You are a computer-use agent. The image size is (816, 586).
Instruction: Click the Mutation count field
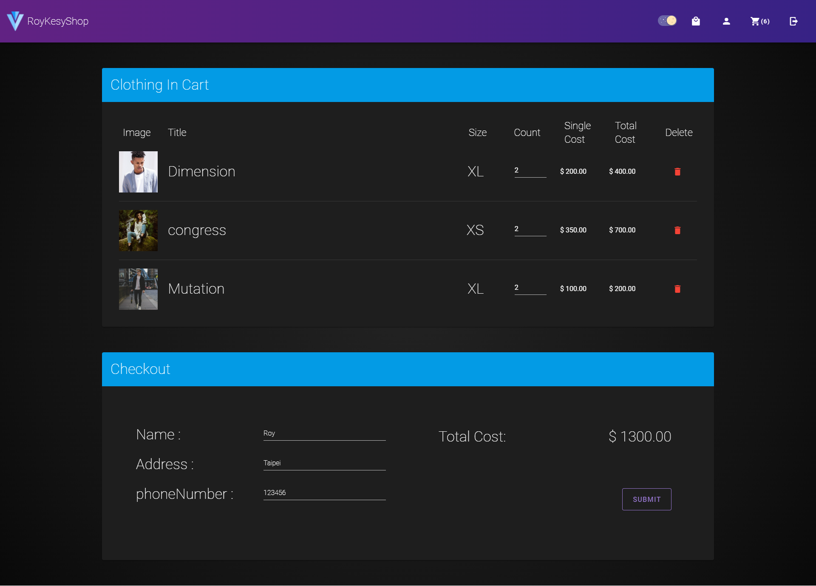[x=530, y=288]
